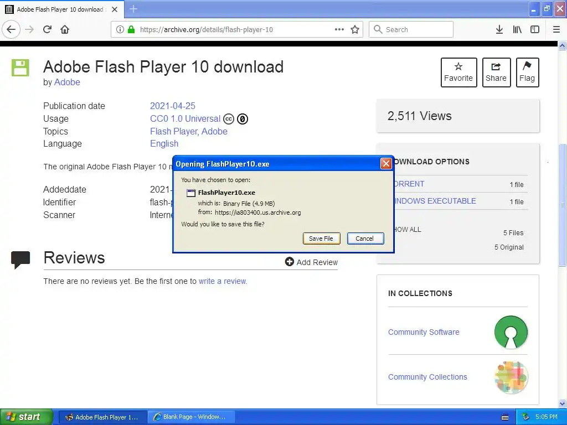
Task: Select the Adobe Flash Player 10 download tab
Action: click(62, 9)
